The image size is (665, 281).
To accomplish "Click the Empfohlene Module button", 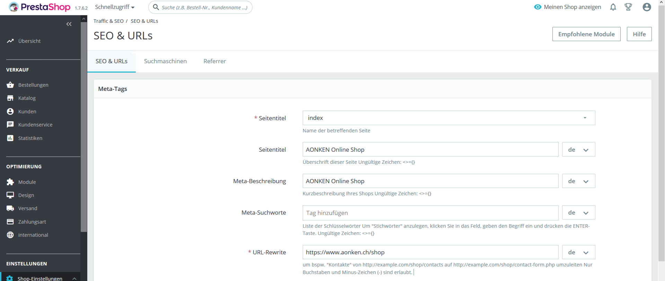I will click(586, 34).
